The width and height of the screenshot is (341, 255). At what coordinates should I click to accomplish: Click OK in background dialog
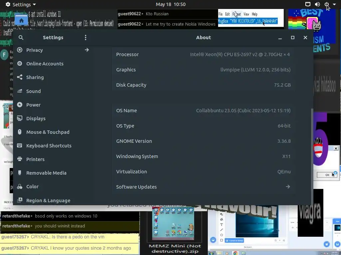point(327,175)
